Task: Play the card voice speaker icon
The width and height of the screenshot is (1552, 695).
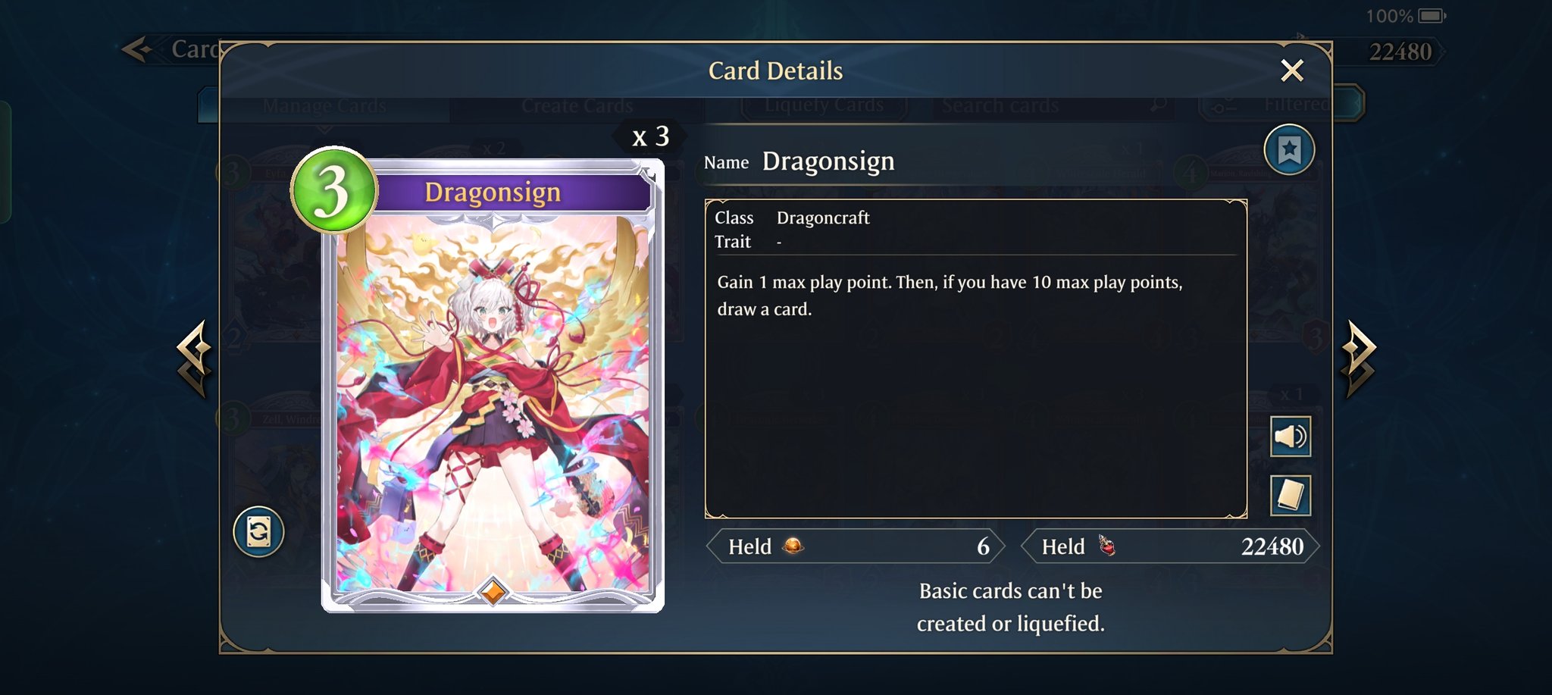Action: [x=1291, y=437]
